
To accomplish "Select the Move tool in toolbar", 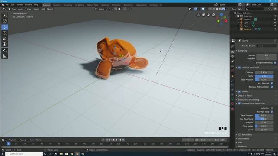I will (5, 27).
